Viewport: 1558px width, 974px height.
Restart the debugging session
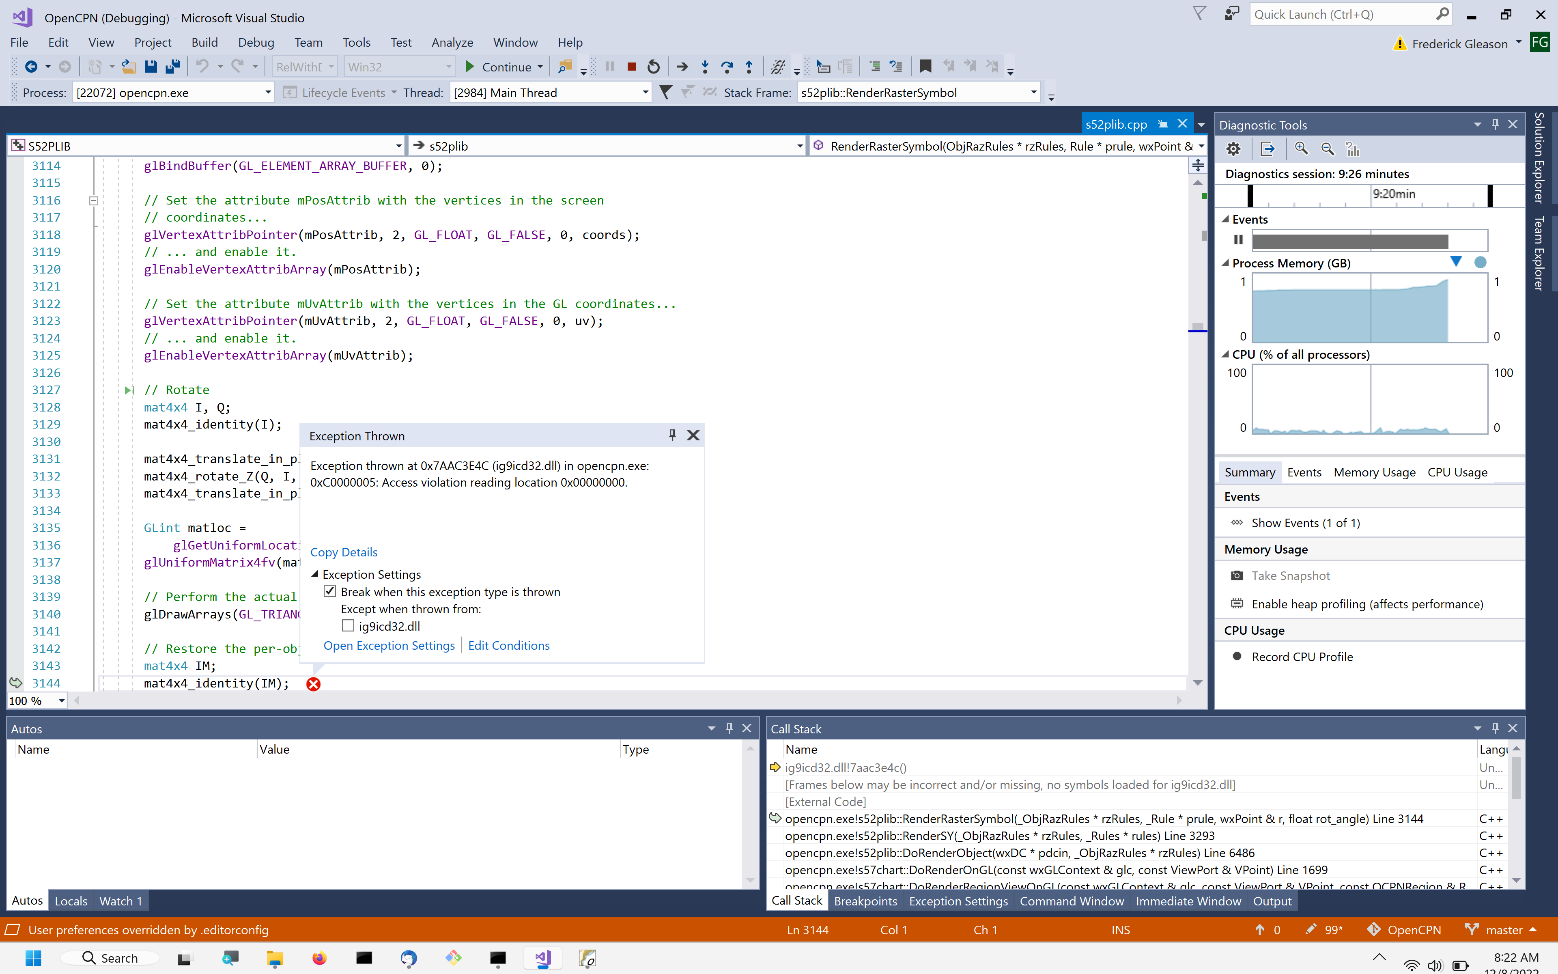point(654,66)
